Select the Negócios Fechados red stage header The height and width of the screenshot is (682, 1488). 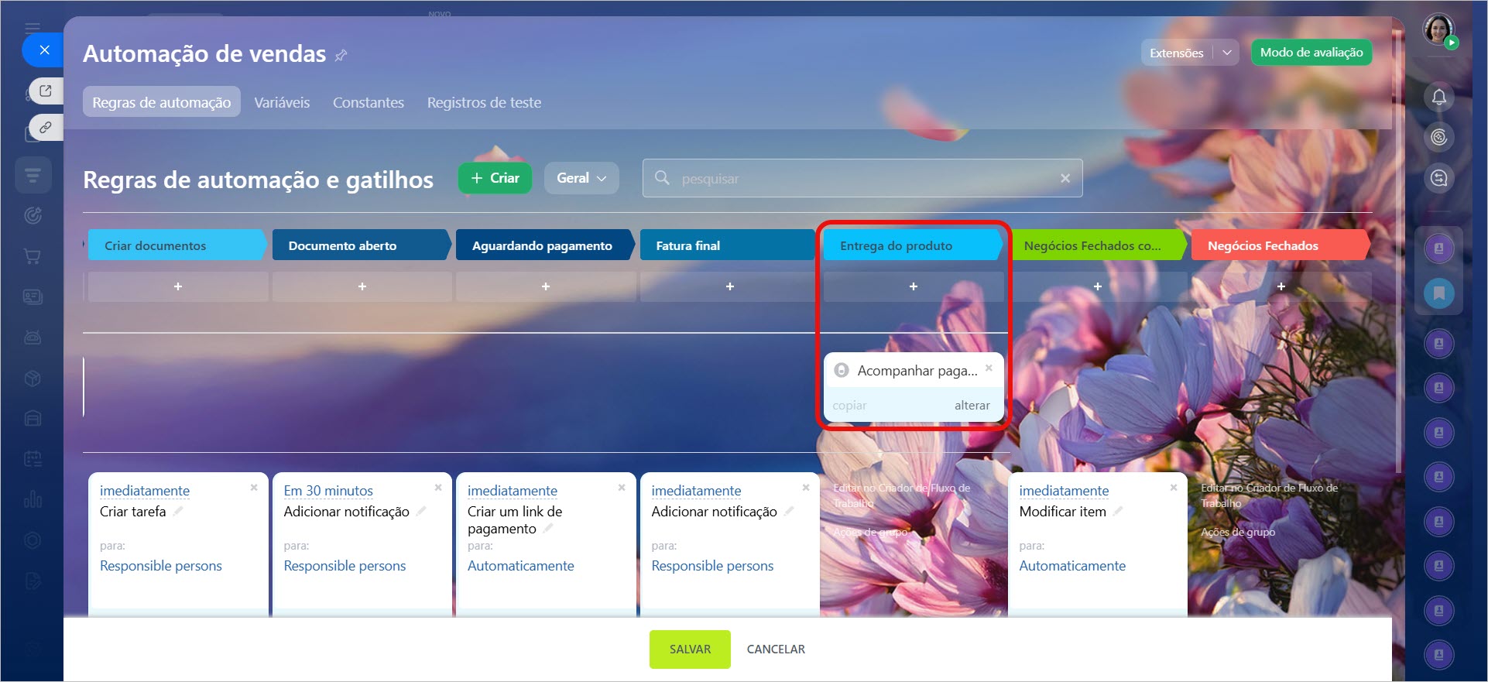pos(1277,245)
